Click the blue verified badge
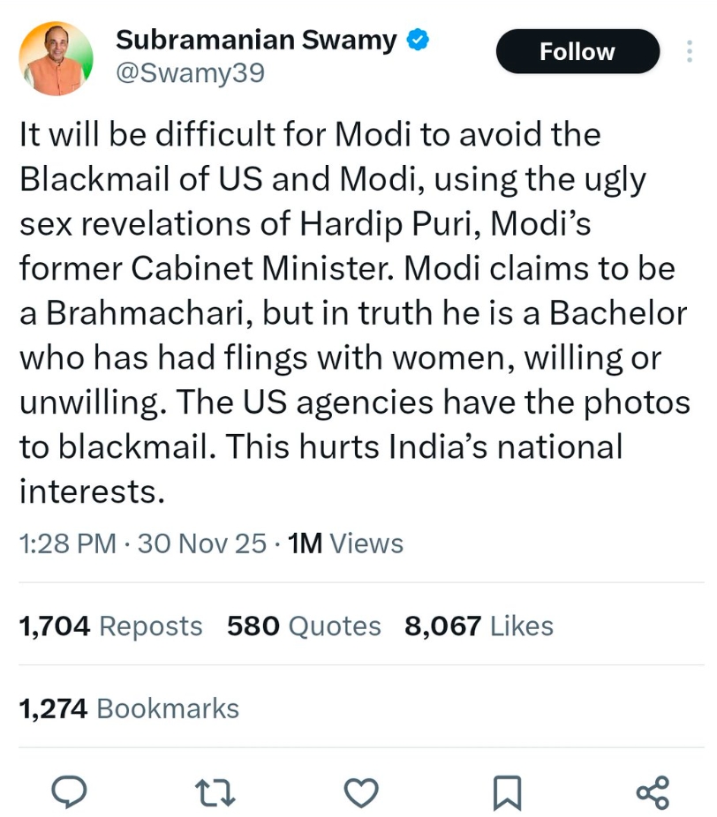 [418, 40]
